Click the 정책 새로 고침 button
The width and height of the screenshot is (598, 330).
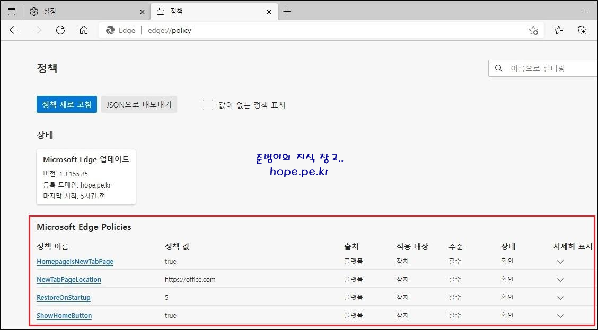click(67, 104)
